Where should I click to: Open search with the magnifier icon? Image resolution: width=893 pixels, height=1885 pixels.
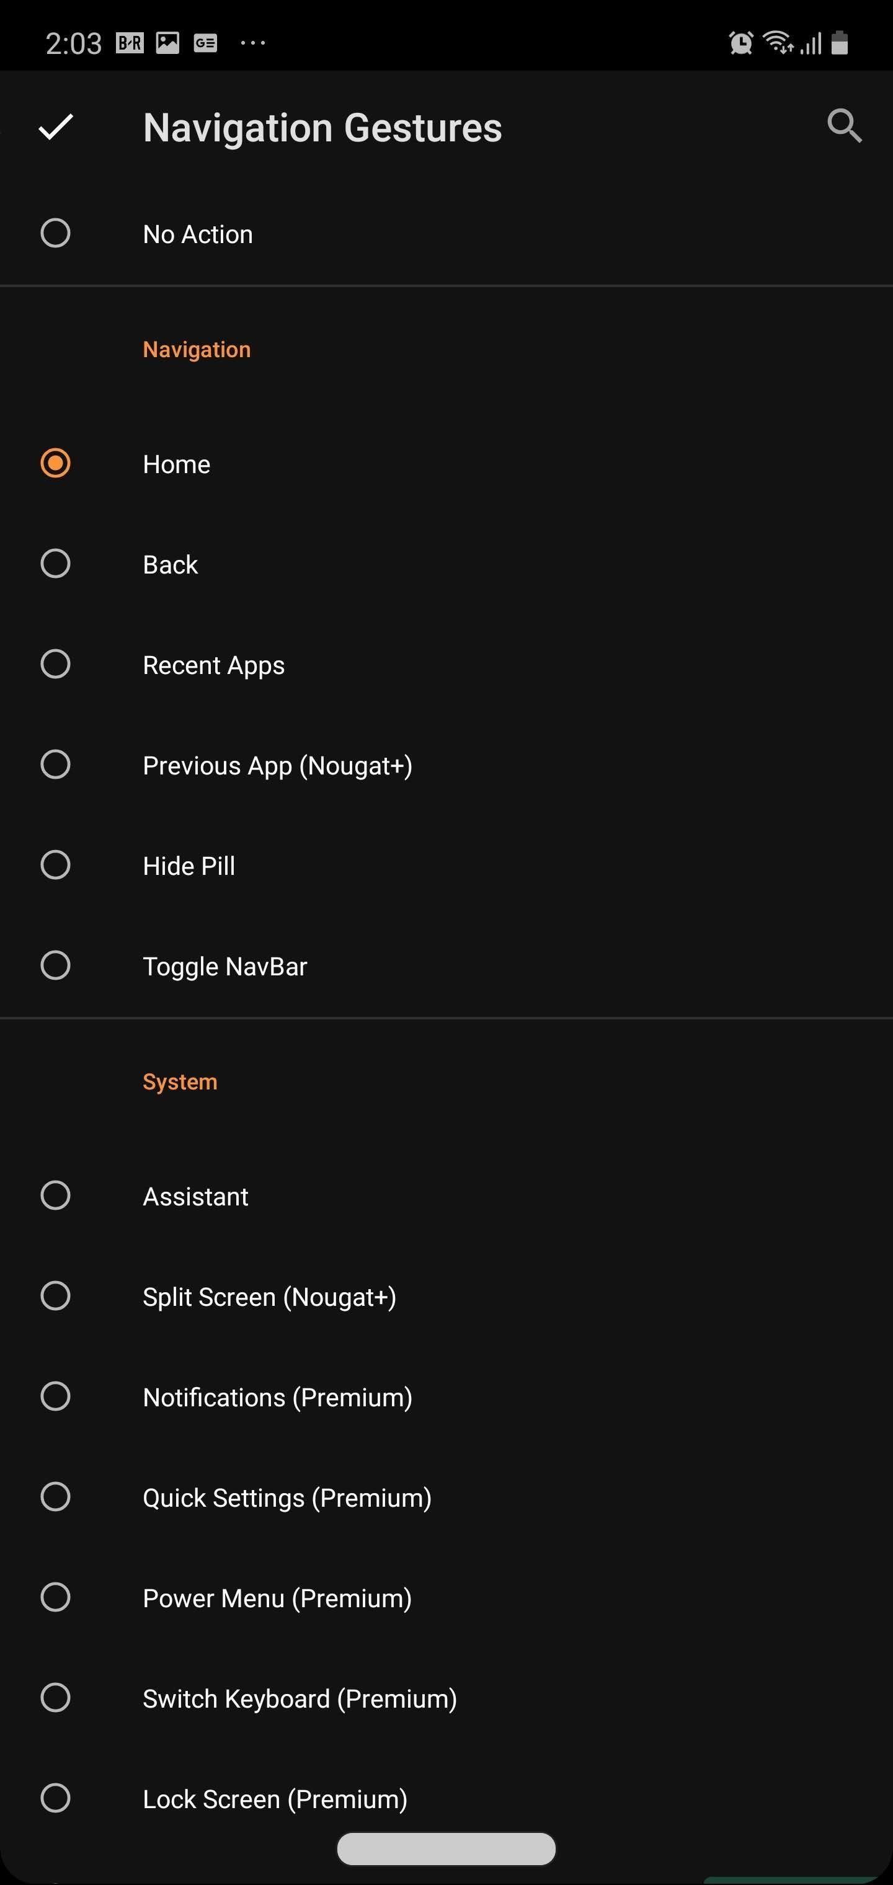[844, 126]
